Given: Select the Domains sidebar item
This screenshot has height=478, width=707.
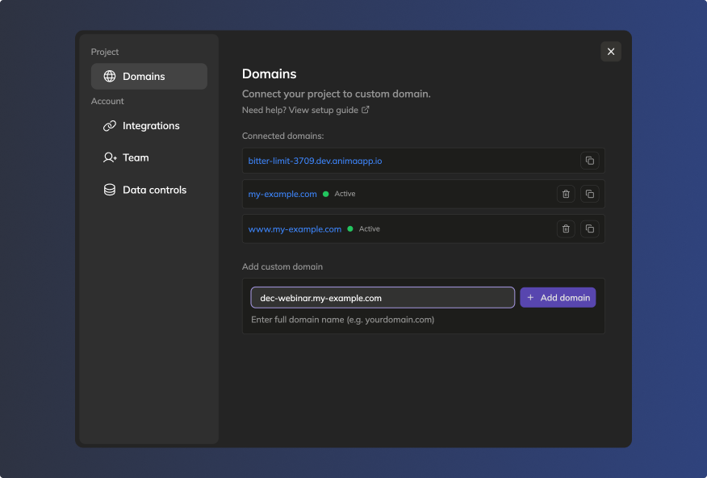Looking at the screenshot, I should [149, 76].
